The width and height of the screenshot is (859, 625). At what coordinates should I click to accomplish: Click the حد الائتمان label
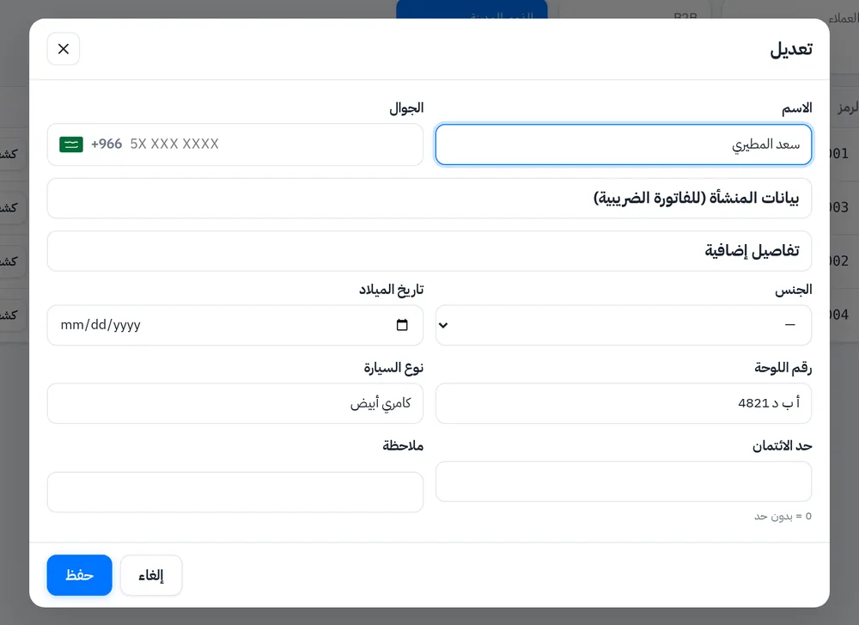pyautogui.click(x=782, y=445)
